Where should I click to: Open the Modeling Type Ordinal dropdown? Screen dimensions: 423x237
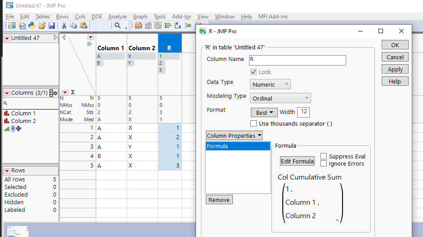[281, 98]
